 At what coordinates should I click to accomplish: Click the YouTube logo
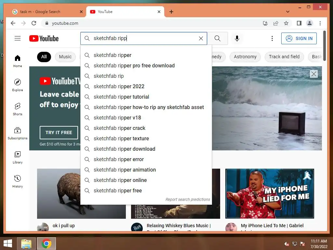tap(44, 38)
